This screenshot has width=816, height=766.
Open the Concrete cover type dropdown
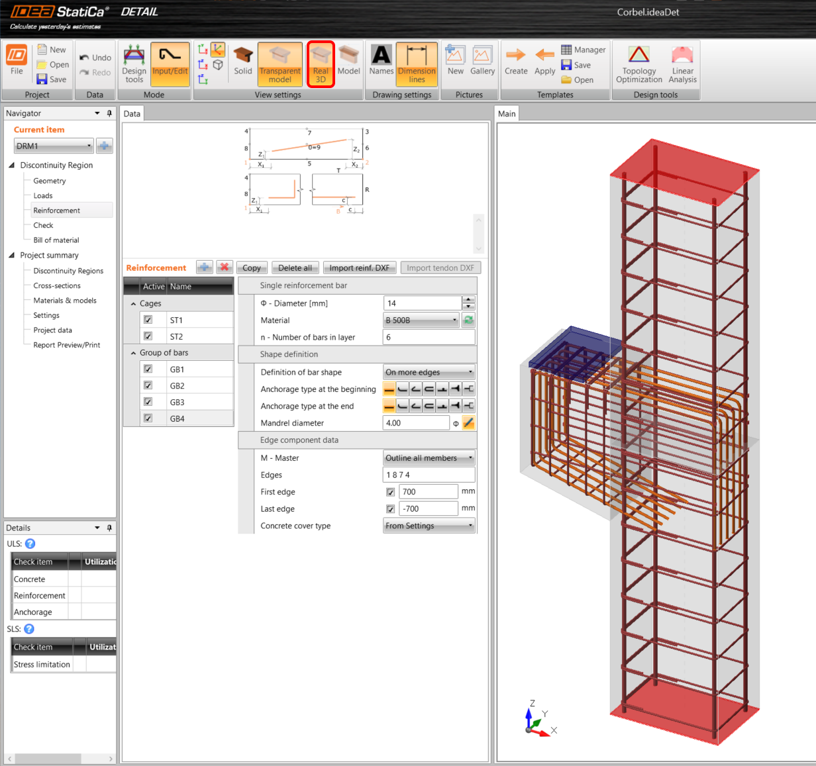coord(429,526)
